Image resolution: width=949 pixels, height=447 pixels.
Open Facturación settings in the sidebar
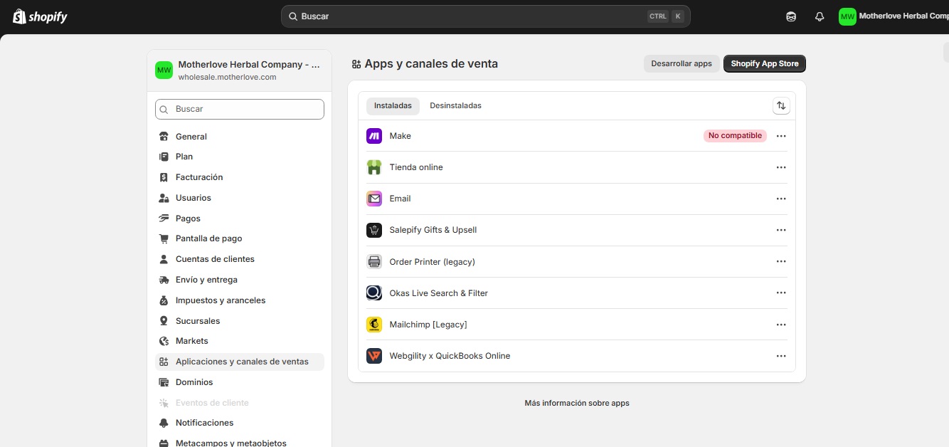[239, 177]
